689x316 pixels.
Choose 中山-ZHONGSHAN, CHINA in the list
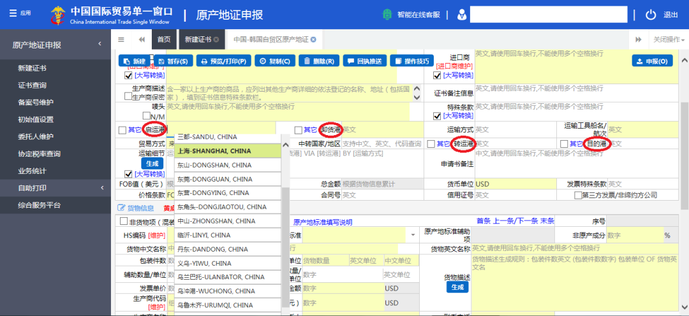[228, 221]
